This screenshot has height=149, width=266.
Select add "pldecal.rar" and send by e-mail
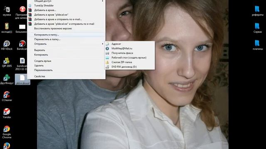[x=66, y=24]
